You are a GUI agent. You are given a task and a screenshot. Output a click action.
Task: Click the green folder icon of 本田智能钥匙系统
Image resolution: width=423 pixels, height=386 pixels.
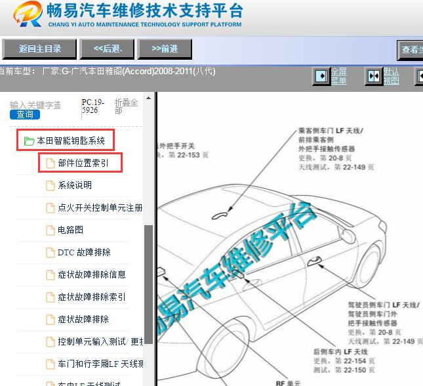click(x=29, y=141)
